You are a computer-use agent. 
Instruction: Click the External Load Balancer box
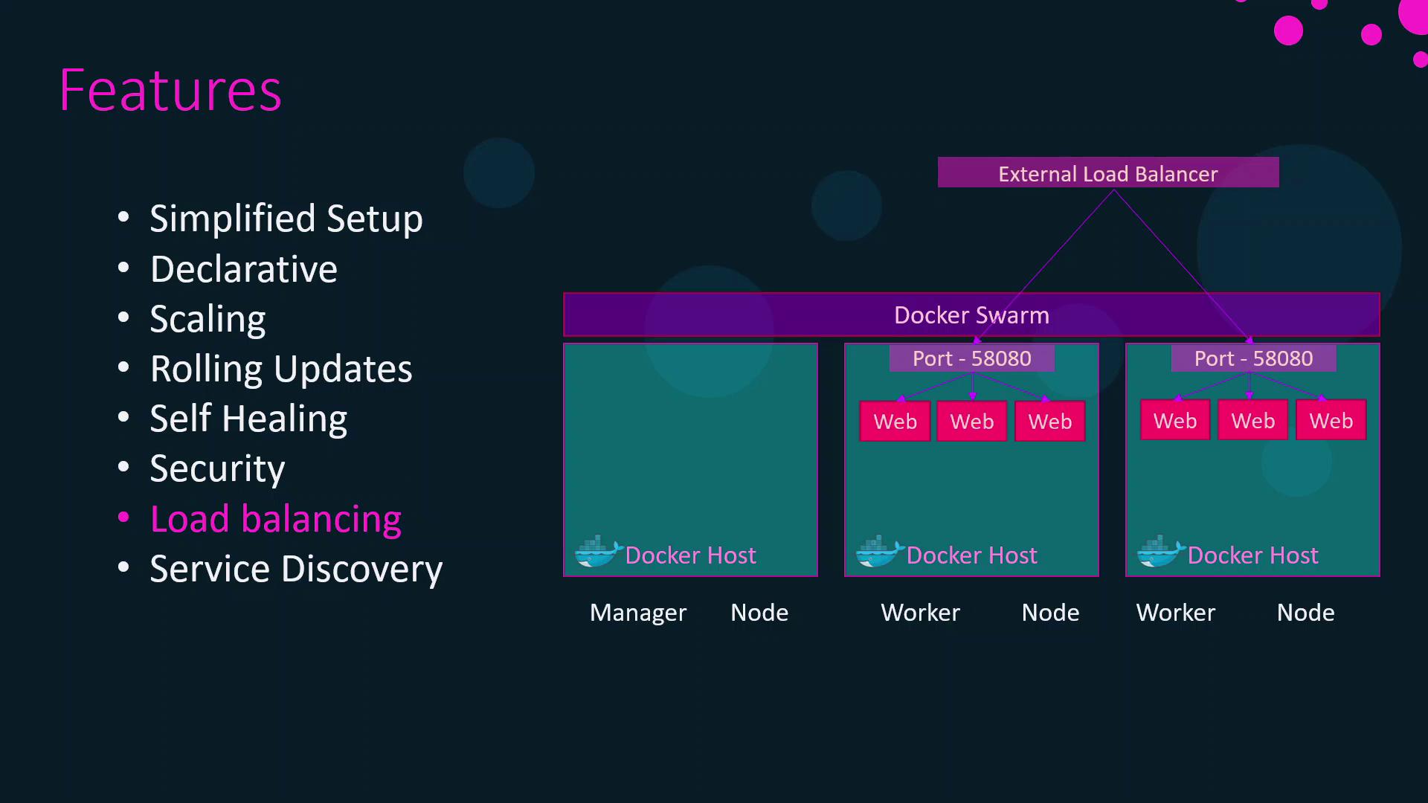[1108, 172]
